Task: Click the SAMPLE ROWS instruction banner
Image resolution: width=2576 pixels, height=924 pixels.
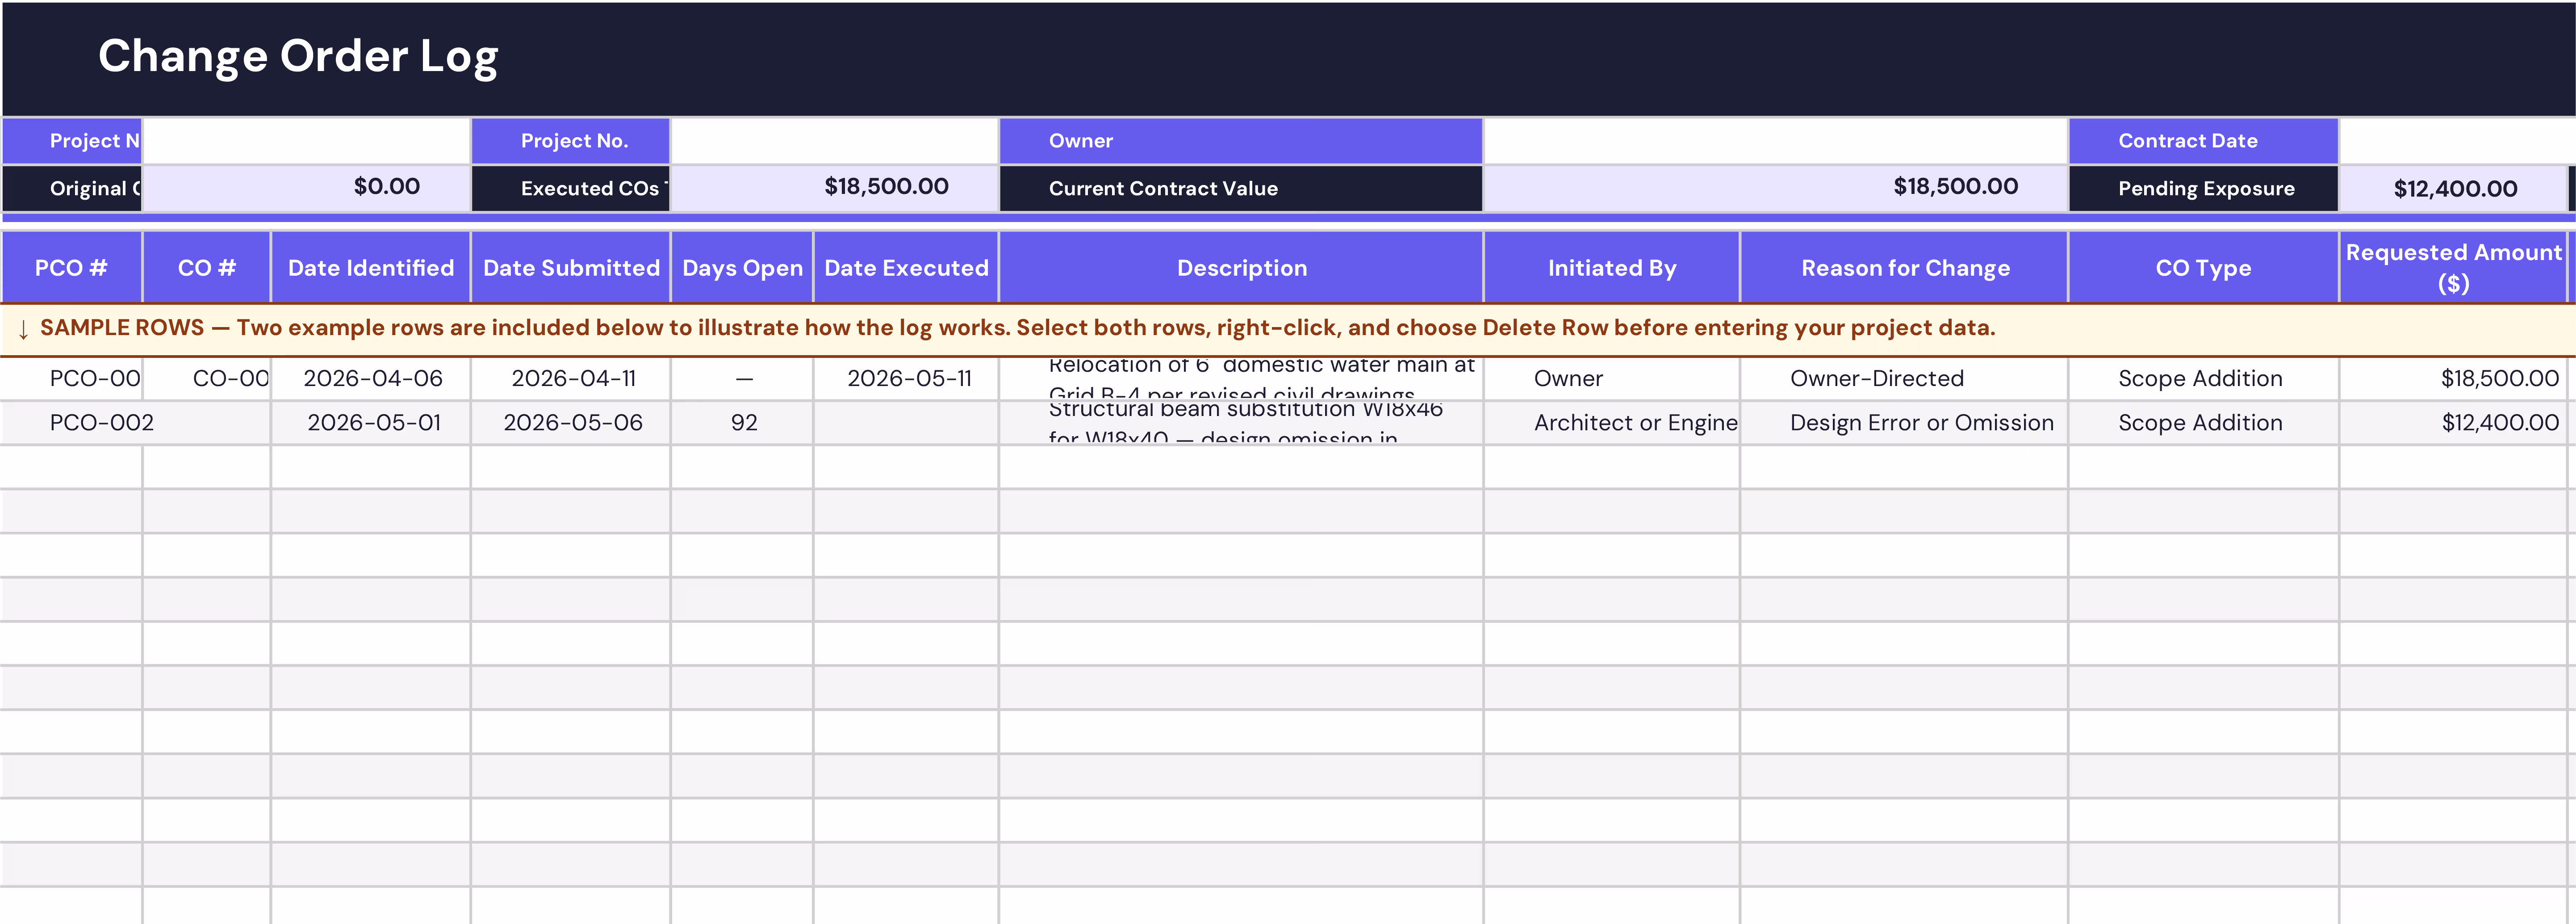Action: pyautogui.click(x=1288, y=329)
